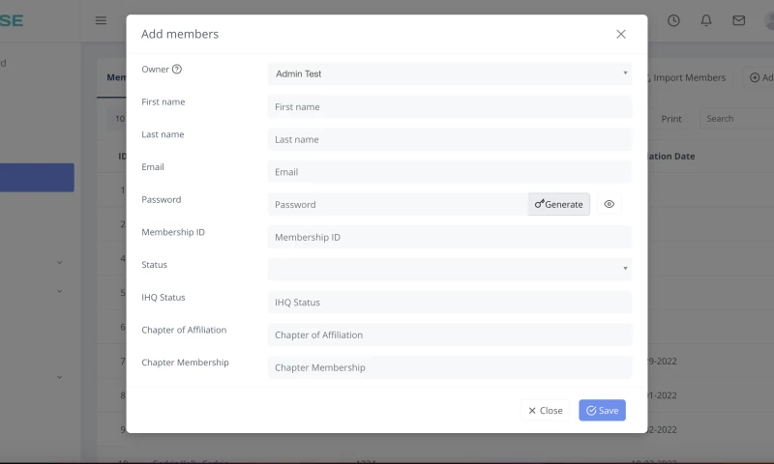
Task: Expand the Status dropdown
Action: [450, 270]
